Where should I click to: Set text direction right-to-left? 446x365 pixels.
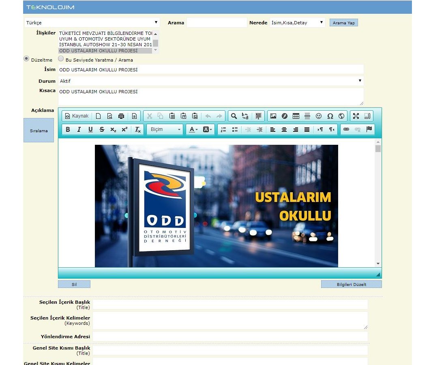tap(332, 129)
